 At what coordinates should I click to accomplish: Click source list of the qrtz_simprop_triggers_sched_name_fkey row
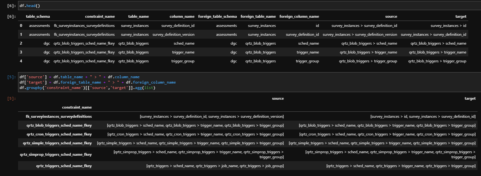click(199, 154)
